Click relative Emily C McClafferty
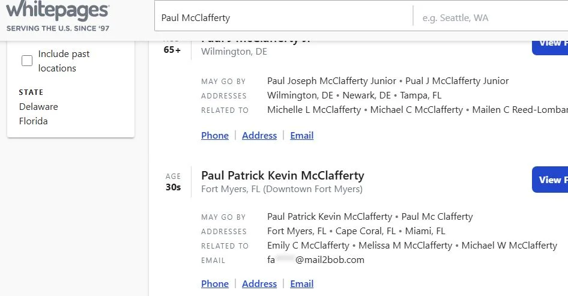 pos(308,246)
